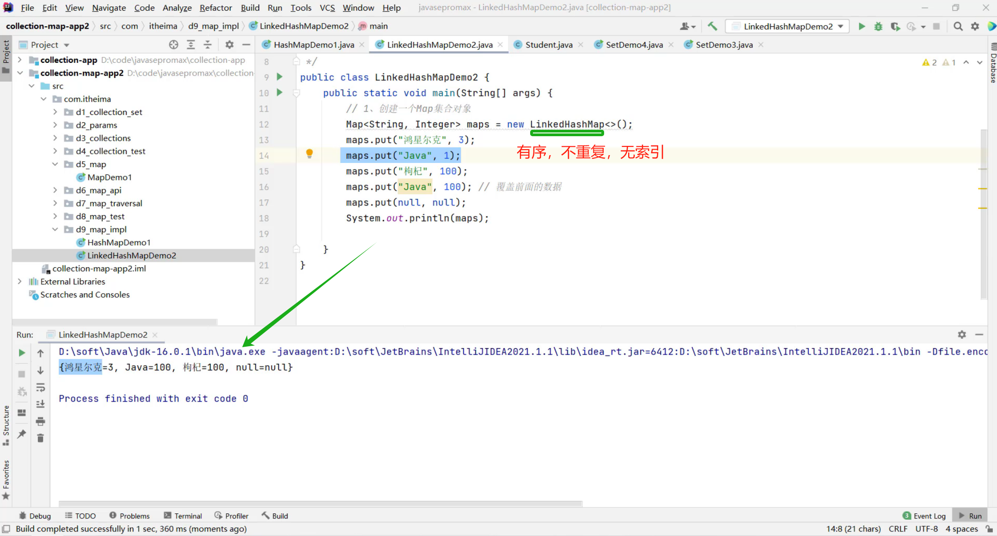The image size is (997, 536).
Task: Click the green Run button in toolbar
Action: [862, 26]
